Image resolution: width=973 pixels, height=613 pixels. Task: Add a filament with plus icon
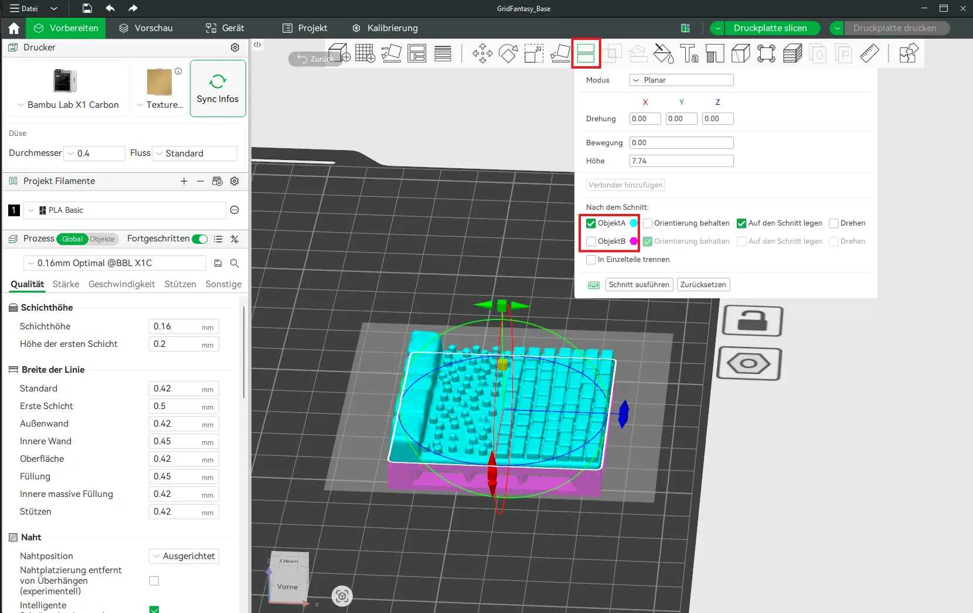[184, 181]
